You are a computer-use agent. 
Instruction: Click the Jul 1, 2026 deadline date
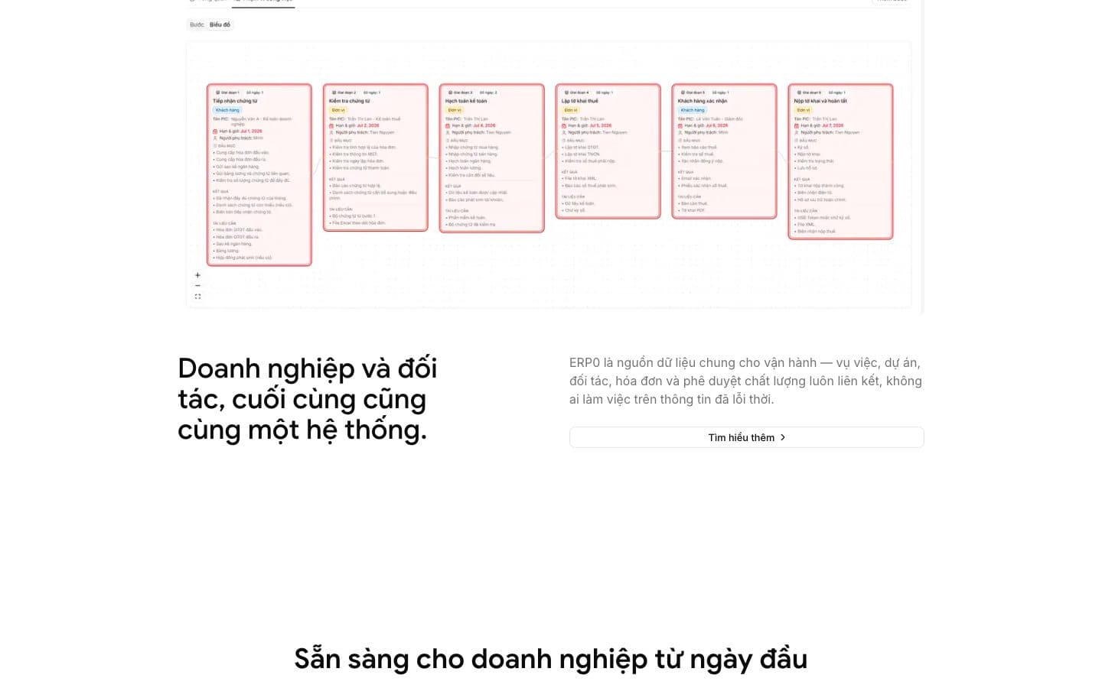coord(251,131)
